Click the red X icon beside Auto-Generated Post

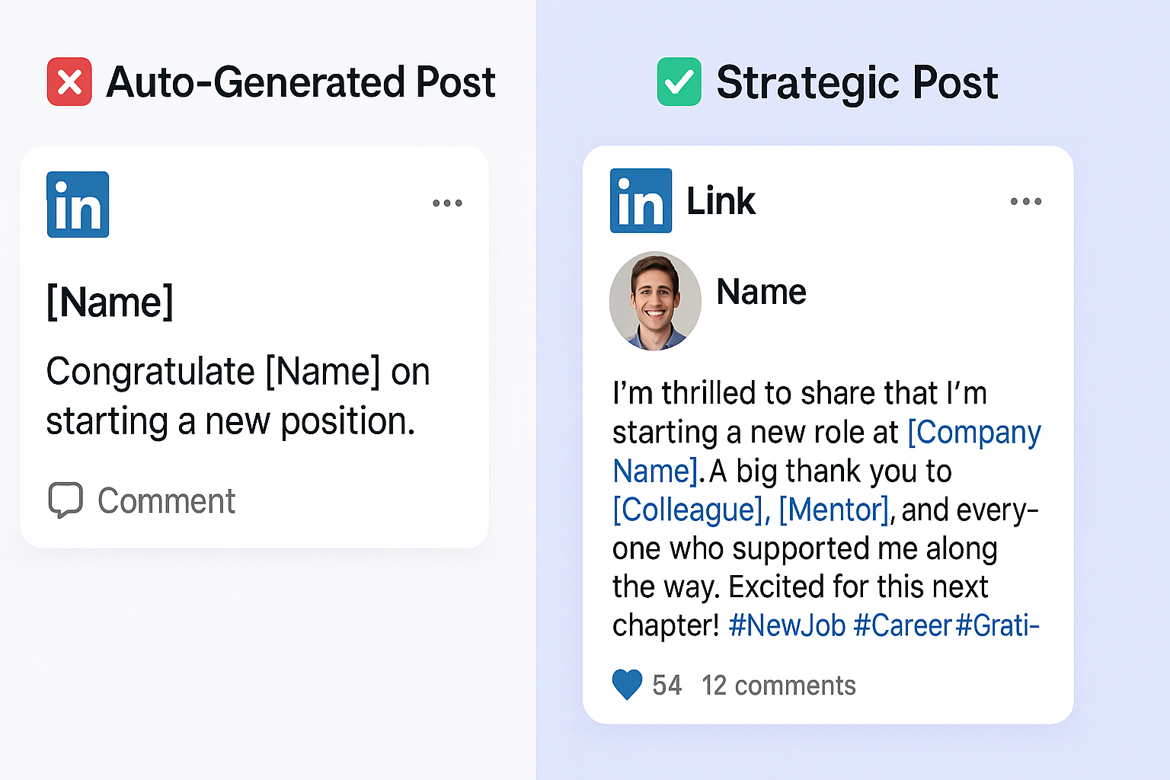tap(69, 82)
